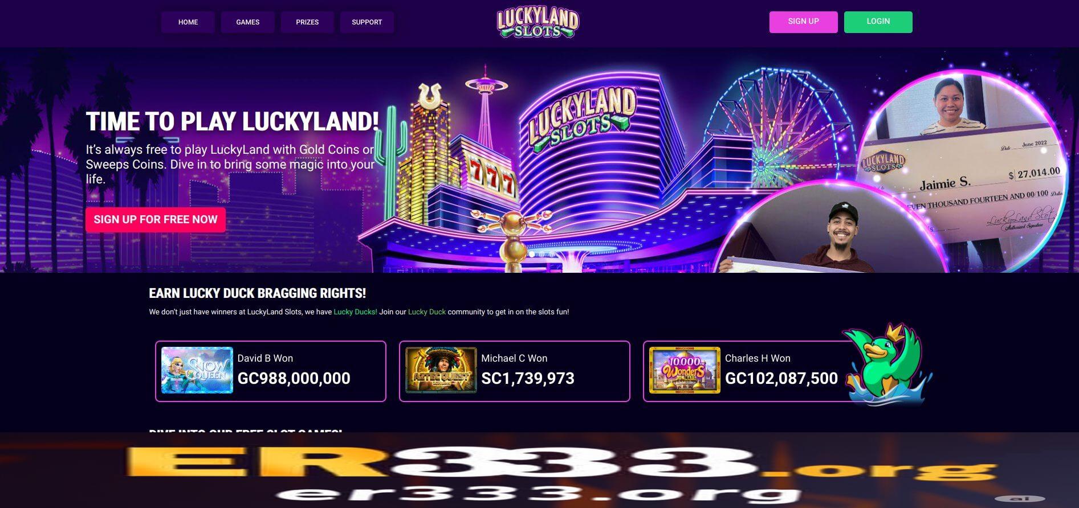
Task: Click the green Lucky Duck mascot
Action: [x=887, y=364]
